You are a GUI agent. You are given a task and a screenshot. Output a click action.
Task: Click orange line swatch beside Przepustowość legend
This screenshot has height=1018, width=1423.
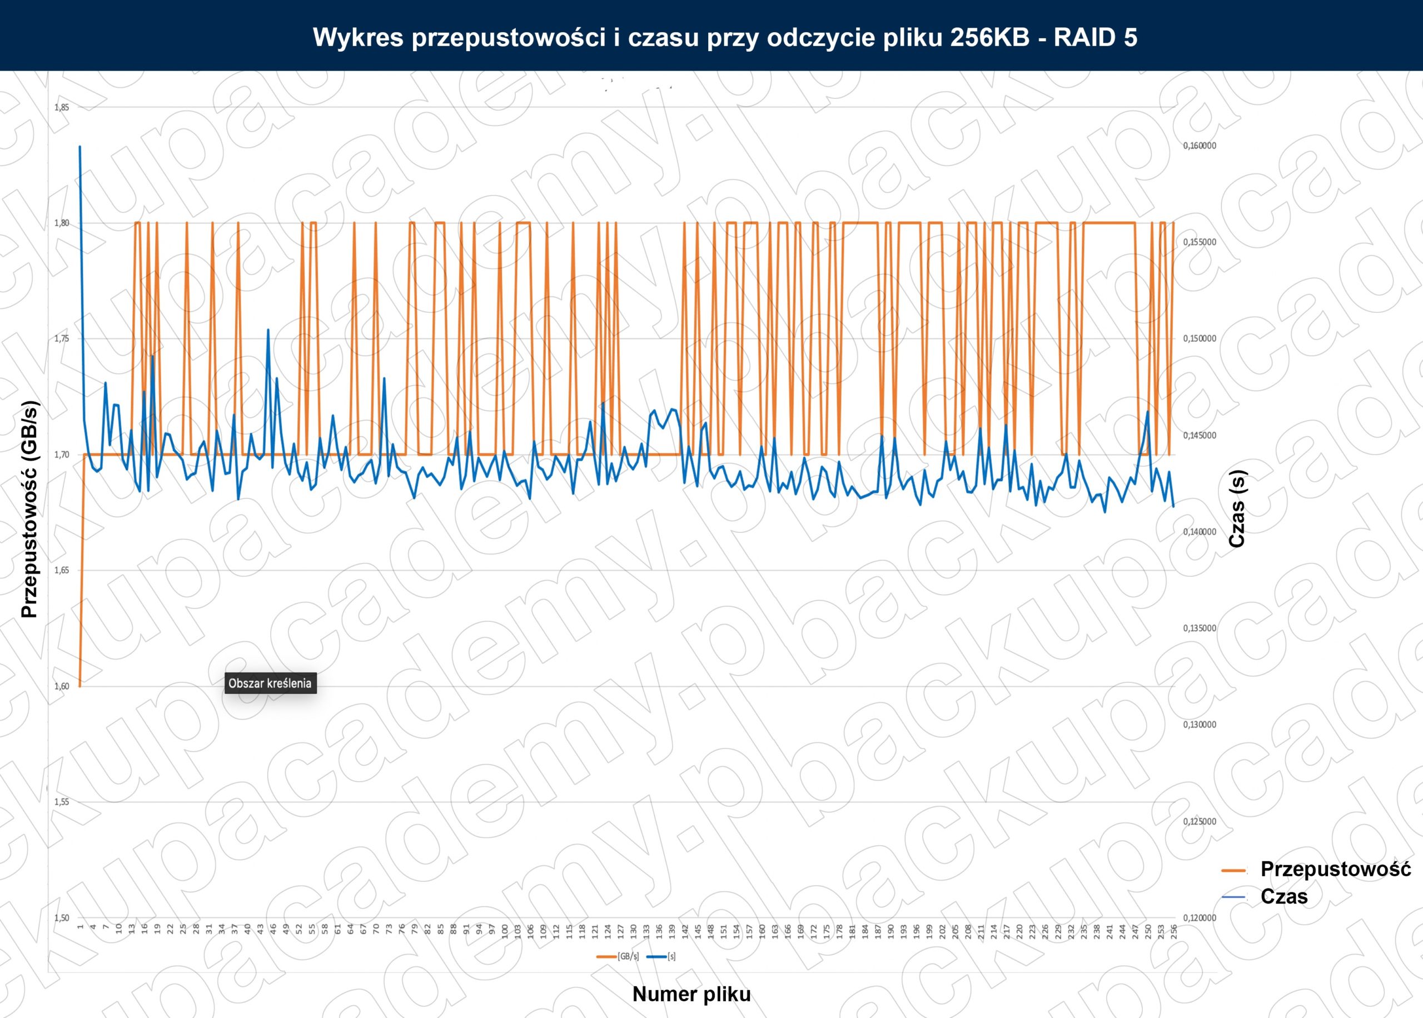click(1233, 870)
